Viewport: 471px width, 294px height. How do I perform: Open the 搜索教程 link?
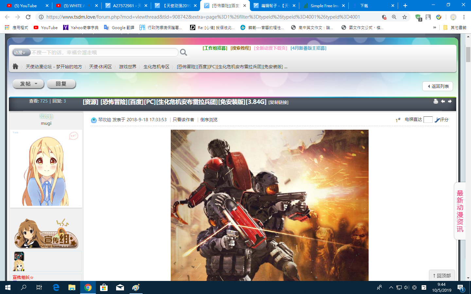coord(240,48)
